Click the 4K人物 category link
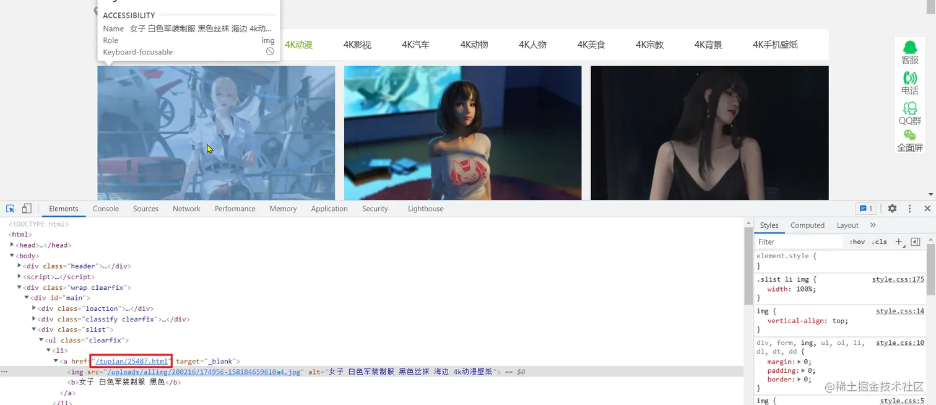The width and height of the screenshot is (936, 405). (532, 45)
